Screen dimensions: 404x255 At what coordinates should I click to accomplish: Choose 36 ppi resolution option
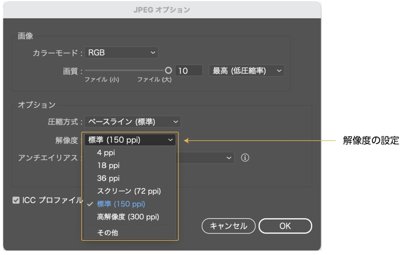(x=130, y=178)
